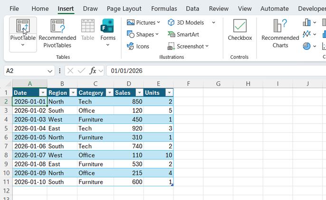Select the Furniture cell in row 6
Screen dimensions: 326x200
click(96, 137)
